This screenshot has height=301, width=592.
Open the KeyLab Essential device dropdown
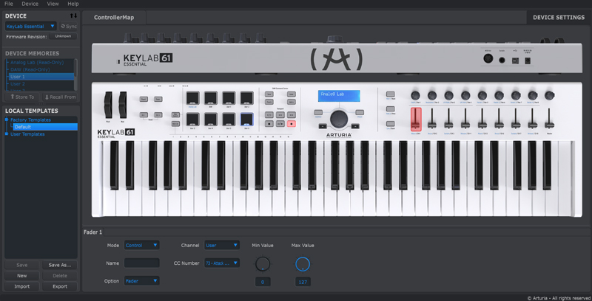tap(31, 27)
